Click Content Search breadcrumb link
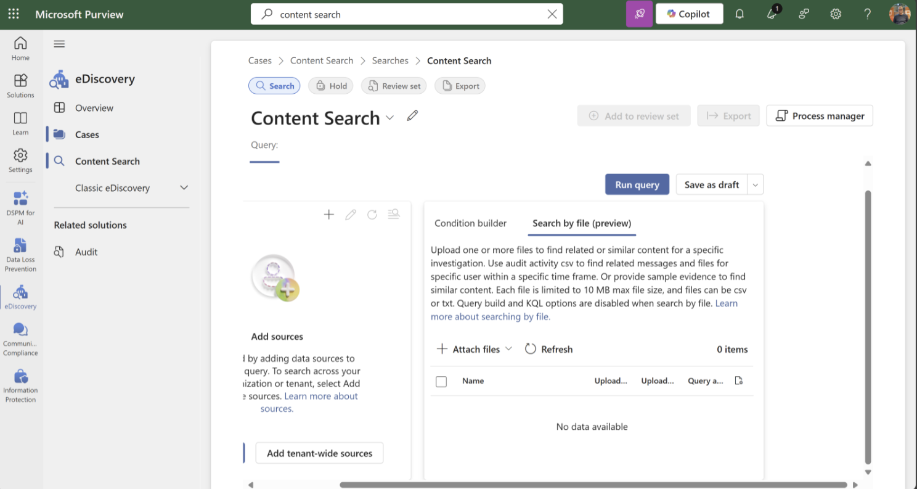This screenshot has height=489, width=917. pos(322,60)
